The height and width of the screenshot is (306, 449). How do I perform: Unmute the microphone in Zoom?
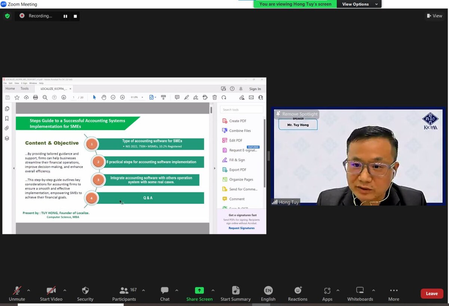[17, 294]
